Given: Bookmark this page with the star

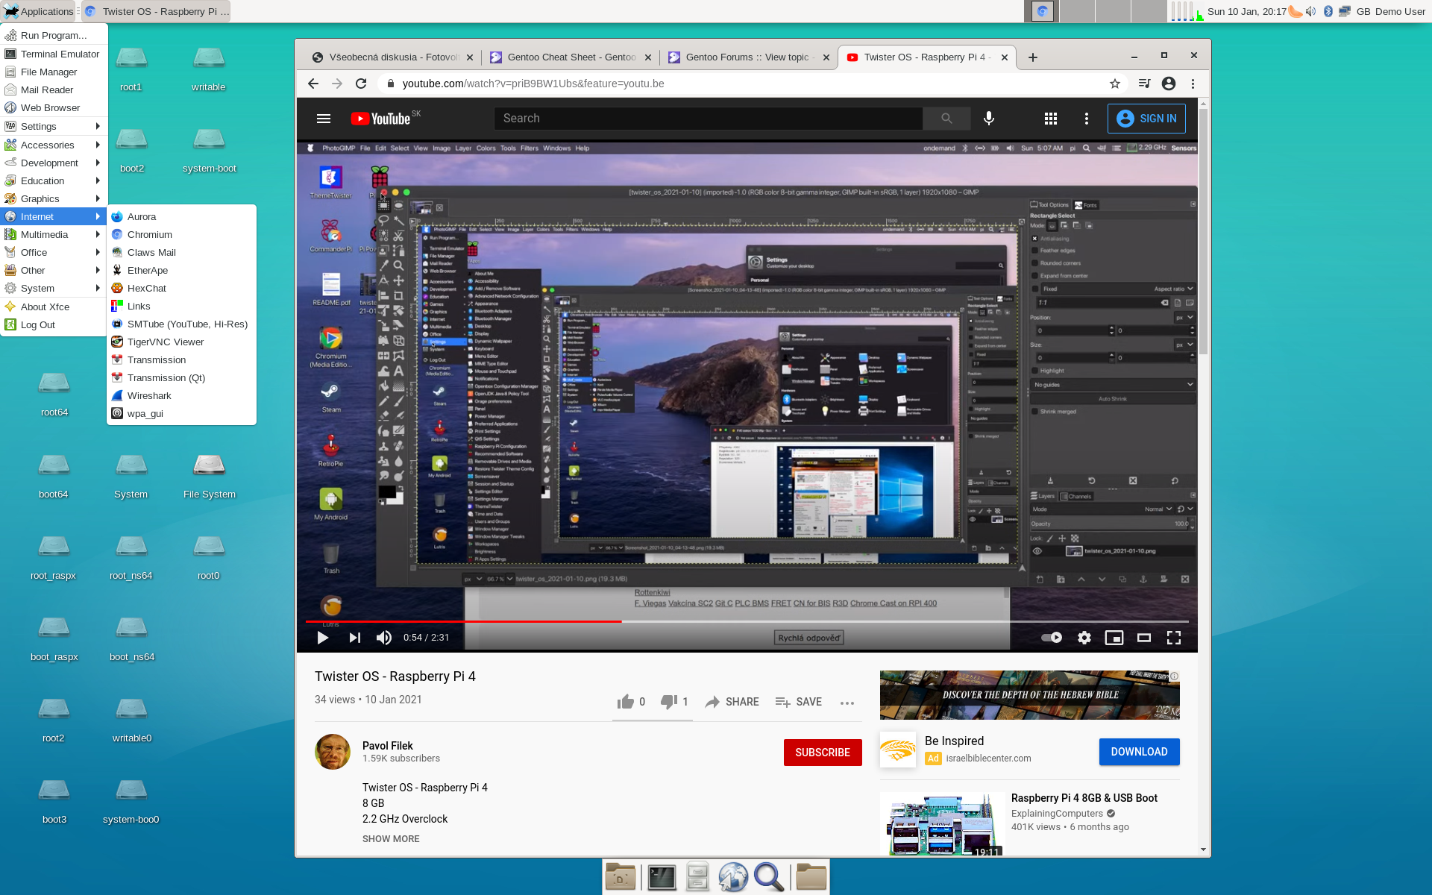Looking at the screenshot, I should coord(1114,84).
